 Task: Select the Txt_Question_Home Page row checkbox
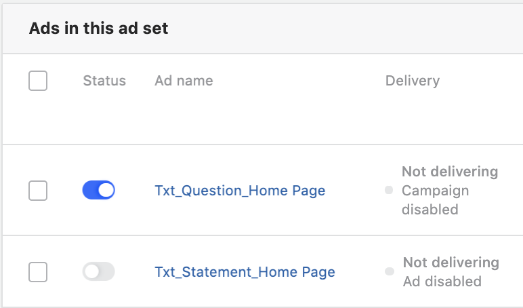coord(38,191)
